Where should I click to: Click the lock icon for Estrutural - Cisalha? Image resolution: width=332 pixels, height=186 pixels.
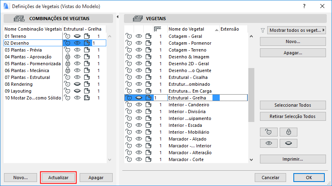point(129,77)
